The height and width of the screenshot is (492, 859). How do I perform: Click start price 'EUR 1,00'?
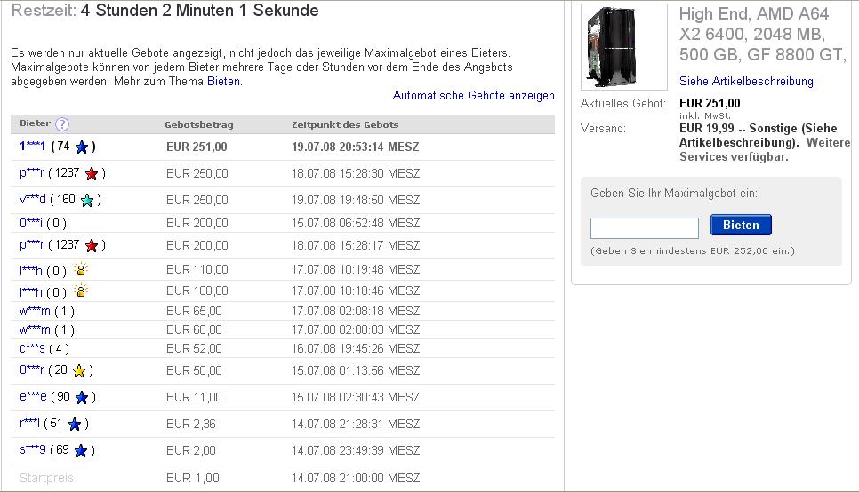pos(192,479)
